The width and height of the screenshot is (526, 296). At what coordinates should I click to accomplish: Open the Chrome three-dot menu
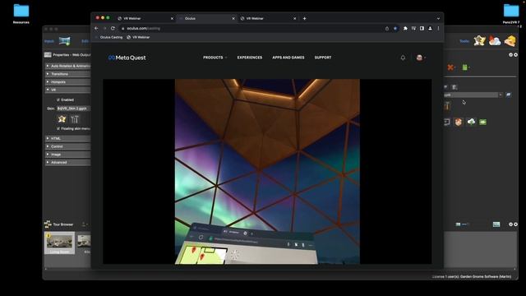(x=438, y=29)
